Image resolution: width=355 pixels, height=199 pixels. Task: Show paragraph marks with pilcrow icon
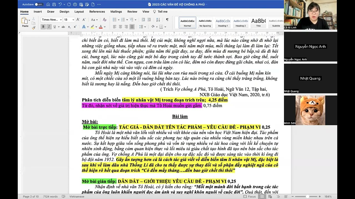click(167, 20)
